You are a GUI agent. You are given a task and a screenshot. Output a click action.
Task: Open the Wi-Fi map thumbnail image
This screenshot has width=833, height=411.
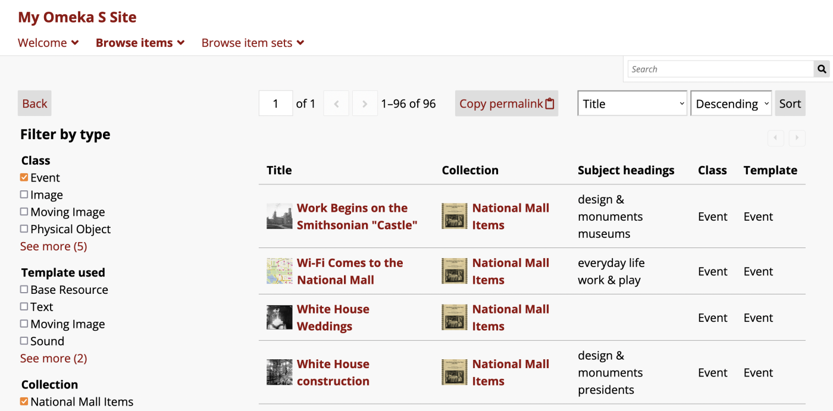[279, 271]
